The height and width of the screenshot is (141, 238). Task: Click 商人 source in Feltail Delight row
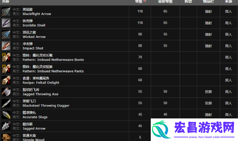tap(229, 80)
